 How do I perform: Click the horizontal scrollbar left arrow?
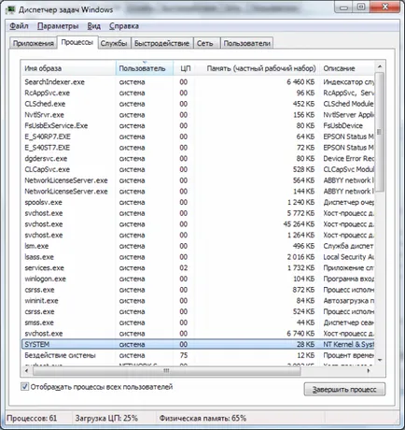pyautogui.click(x=27, y=371)
